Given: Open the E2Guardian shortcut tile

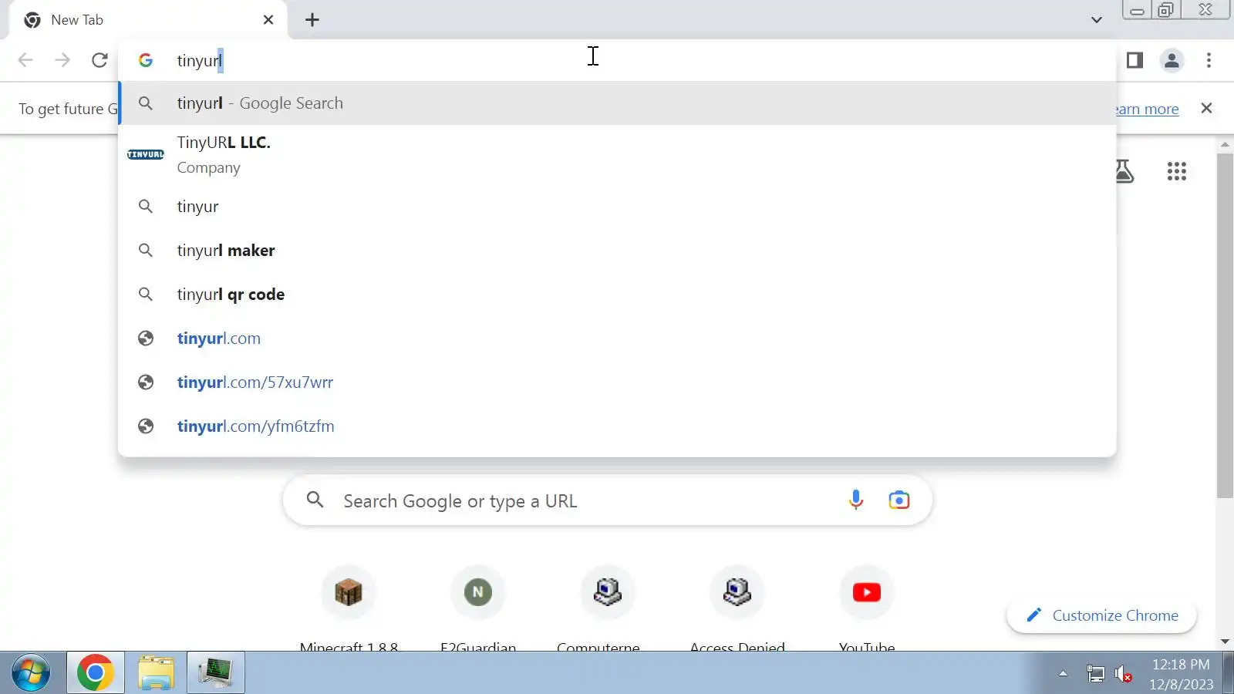Looking at the screenshot, I should 478,608.
